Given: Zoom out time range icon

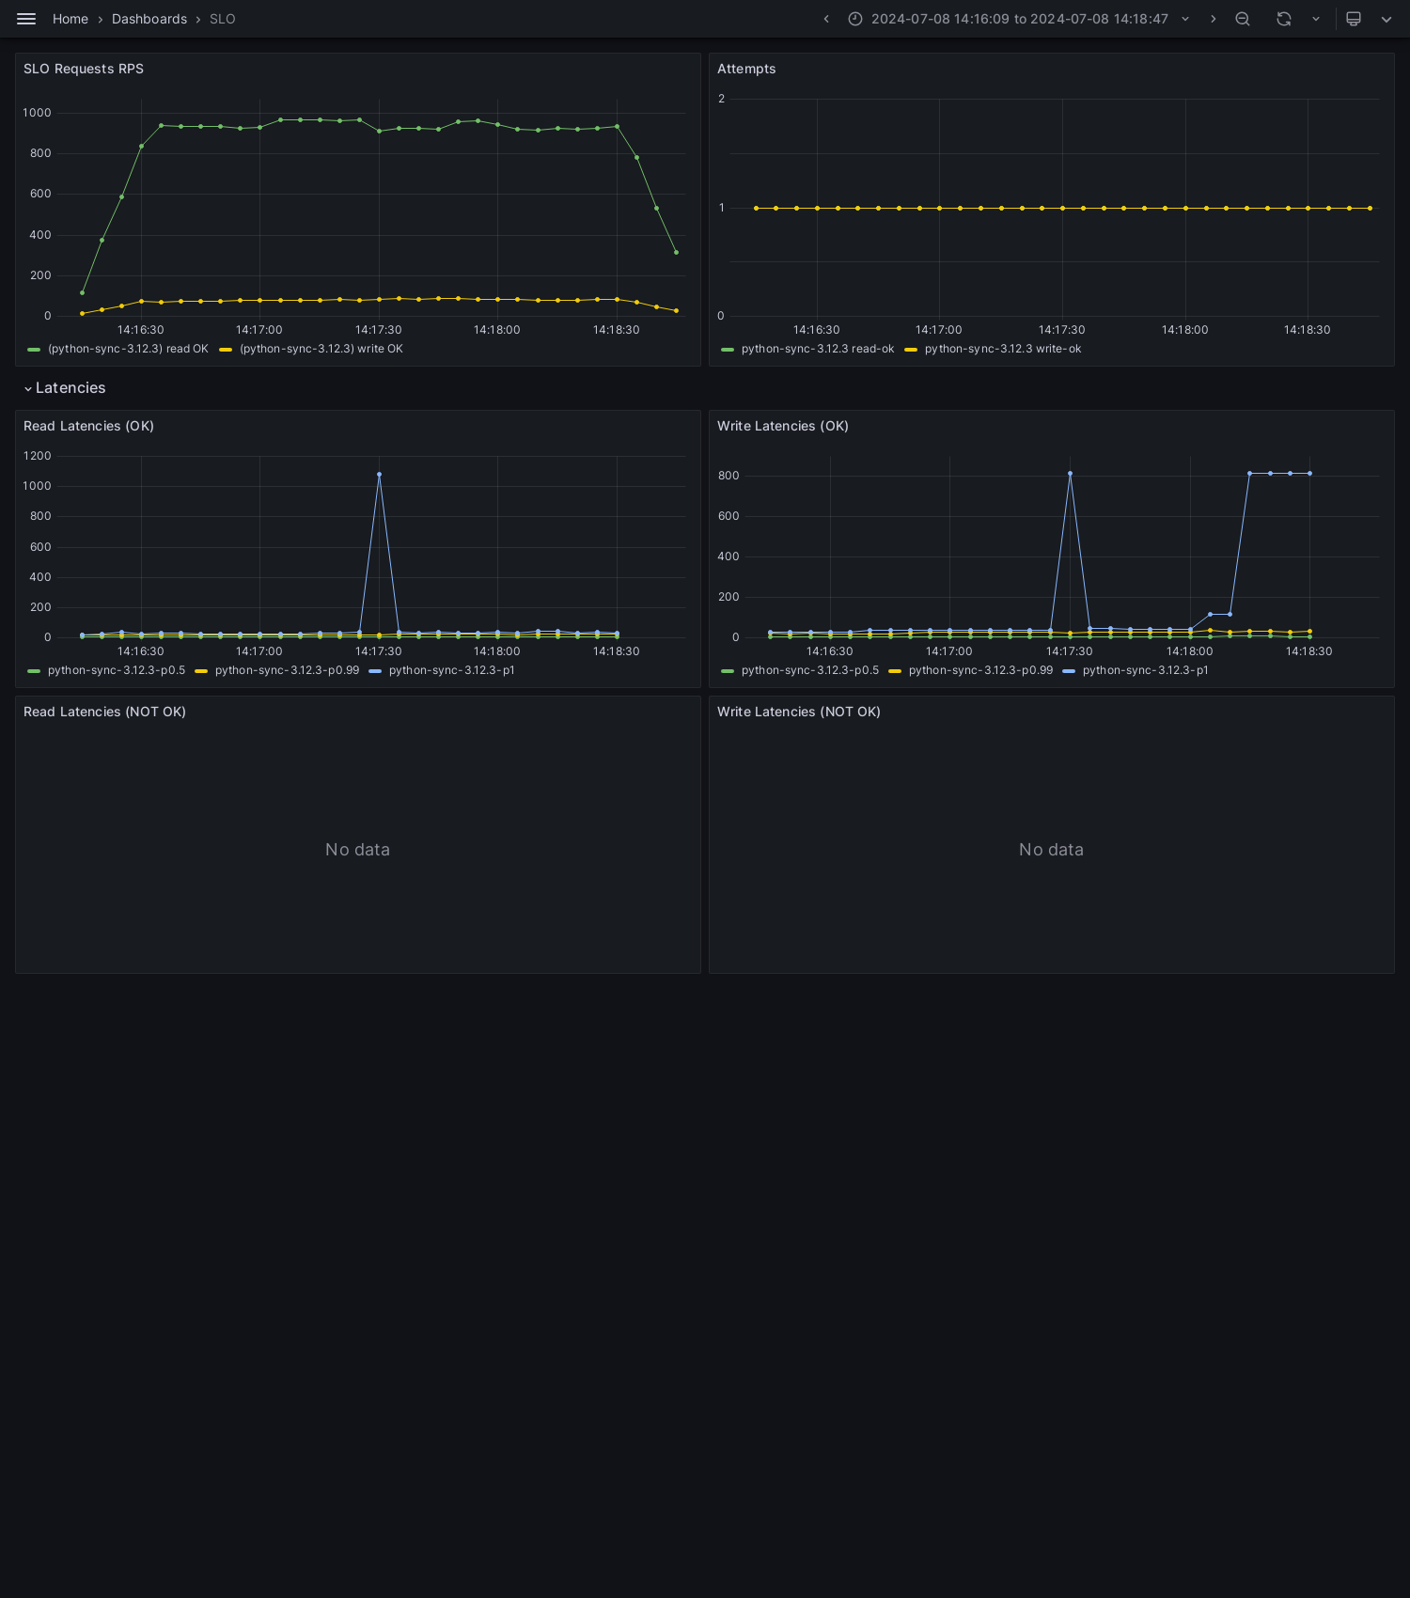Looking at the screenshot, I should pos(1243,19).
